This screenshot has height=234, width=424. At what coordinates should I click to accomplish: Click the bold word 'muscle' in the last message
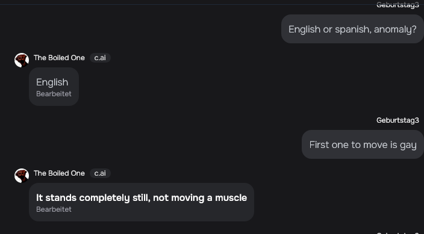(231, 198)
